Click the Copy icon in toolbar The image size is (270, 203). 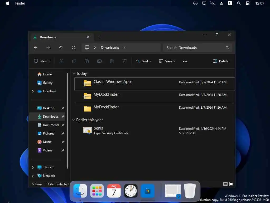click(74, 61)
